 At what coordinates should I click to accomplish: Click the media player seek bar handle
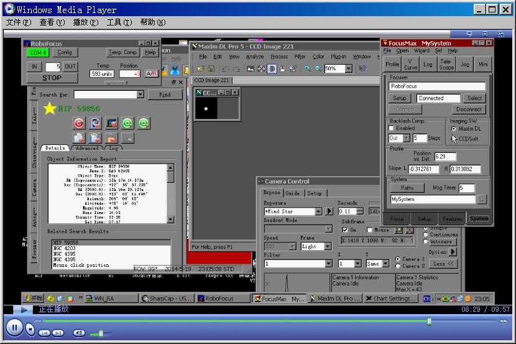coord(429,321)
